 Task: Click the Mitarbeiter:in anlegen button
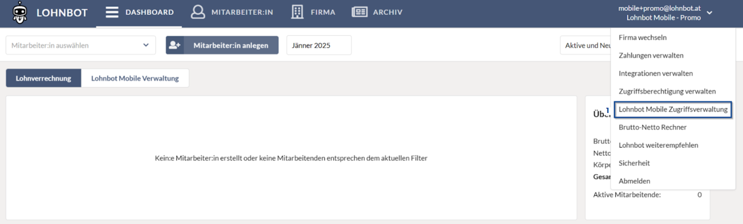222,45
